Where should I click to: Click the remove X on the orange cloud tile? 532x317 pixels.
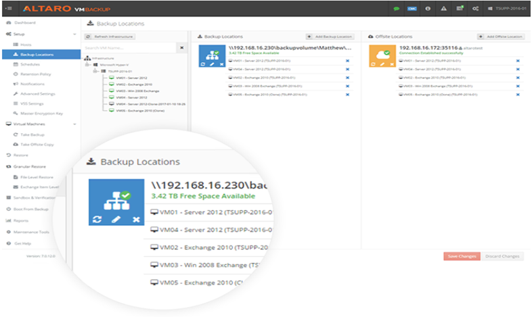(392, 64)
